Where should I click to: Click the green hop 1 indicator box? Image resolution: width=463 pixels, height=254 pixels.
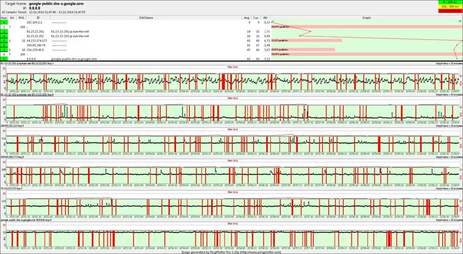coord(4,22)
